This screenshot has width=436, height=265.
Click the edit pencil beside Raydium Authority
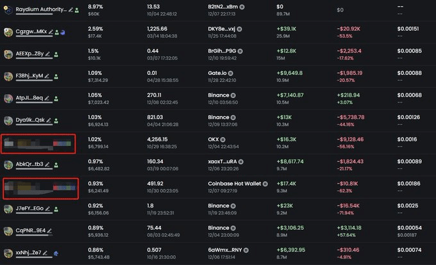[x=71, y=10]
